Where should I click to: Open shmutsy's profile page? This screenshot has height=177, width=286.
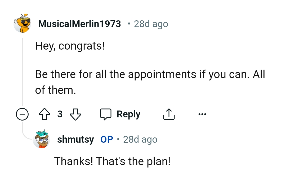click(75, 139)
